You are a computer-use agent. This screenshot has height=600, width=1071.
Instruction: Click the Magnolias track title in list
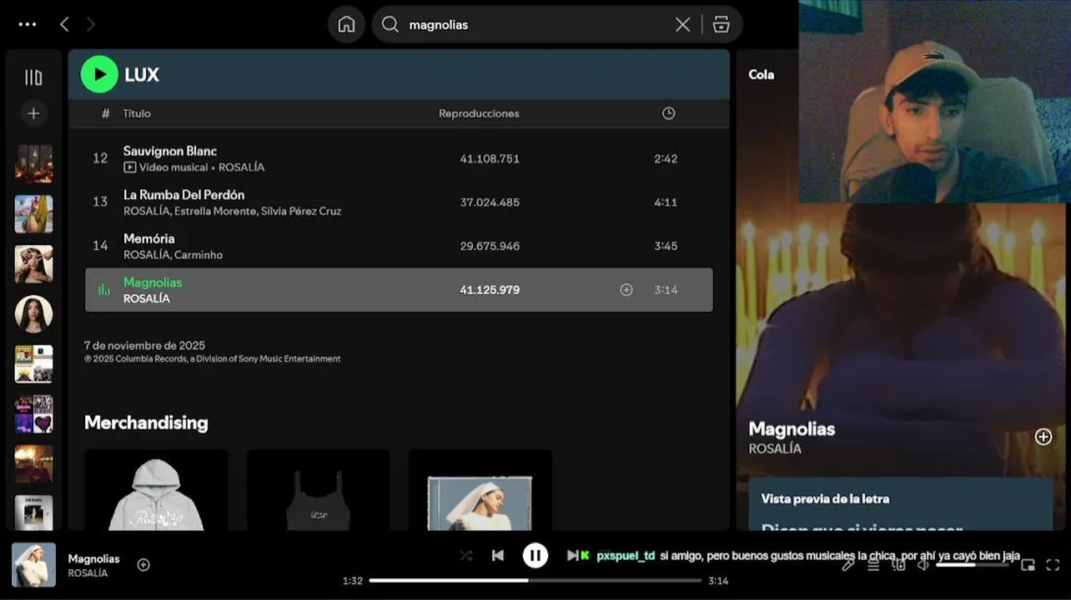pos(153,282)
